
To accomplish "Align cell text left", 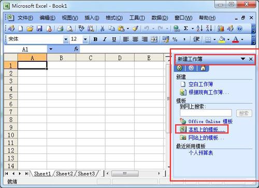I will coord(126,39).
